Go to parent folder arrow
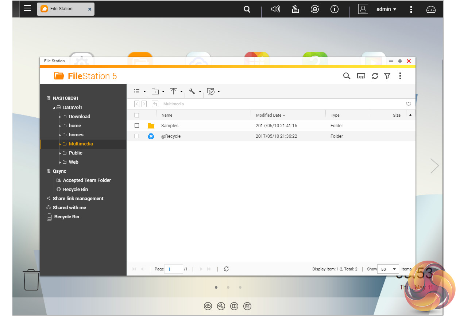 tap(155, 104)
